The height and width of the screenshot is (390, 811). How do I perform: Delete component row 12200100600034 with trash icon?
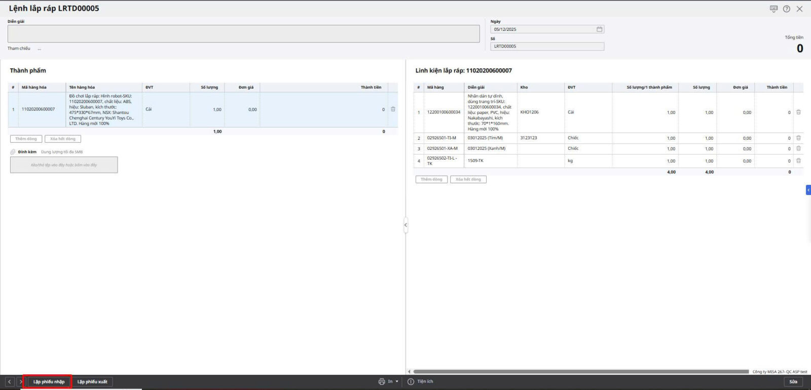click(x=798, y=112)
